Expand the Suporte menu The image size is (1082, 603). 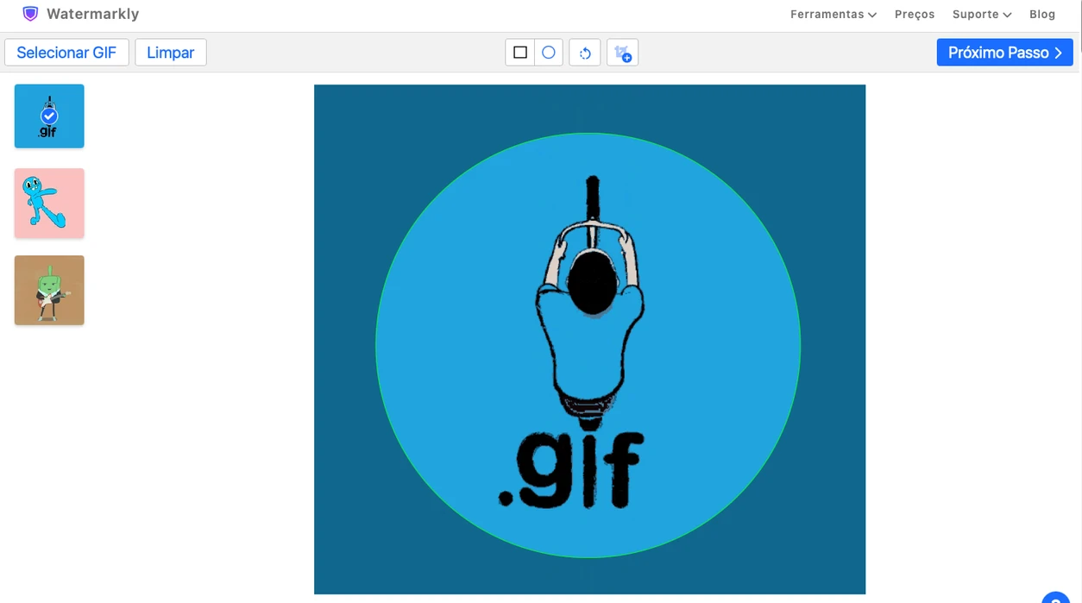982,14
